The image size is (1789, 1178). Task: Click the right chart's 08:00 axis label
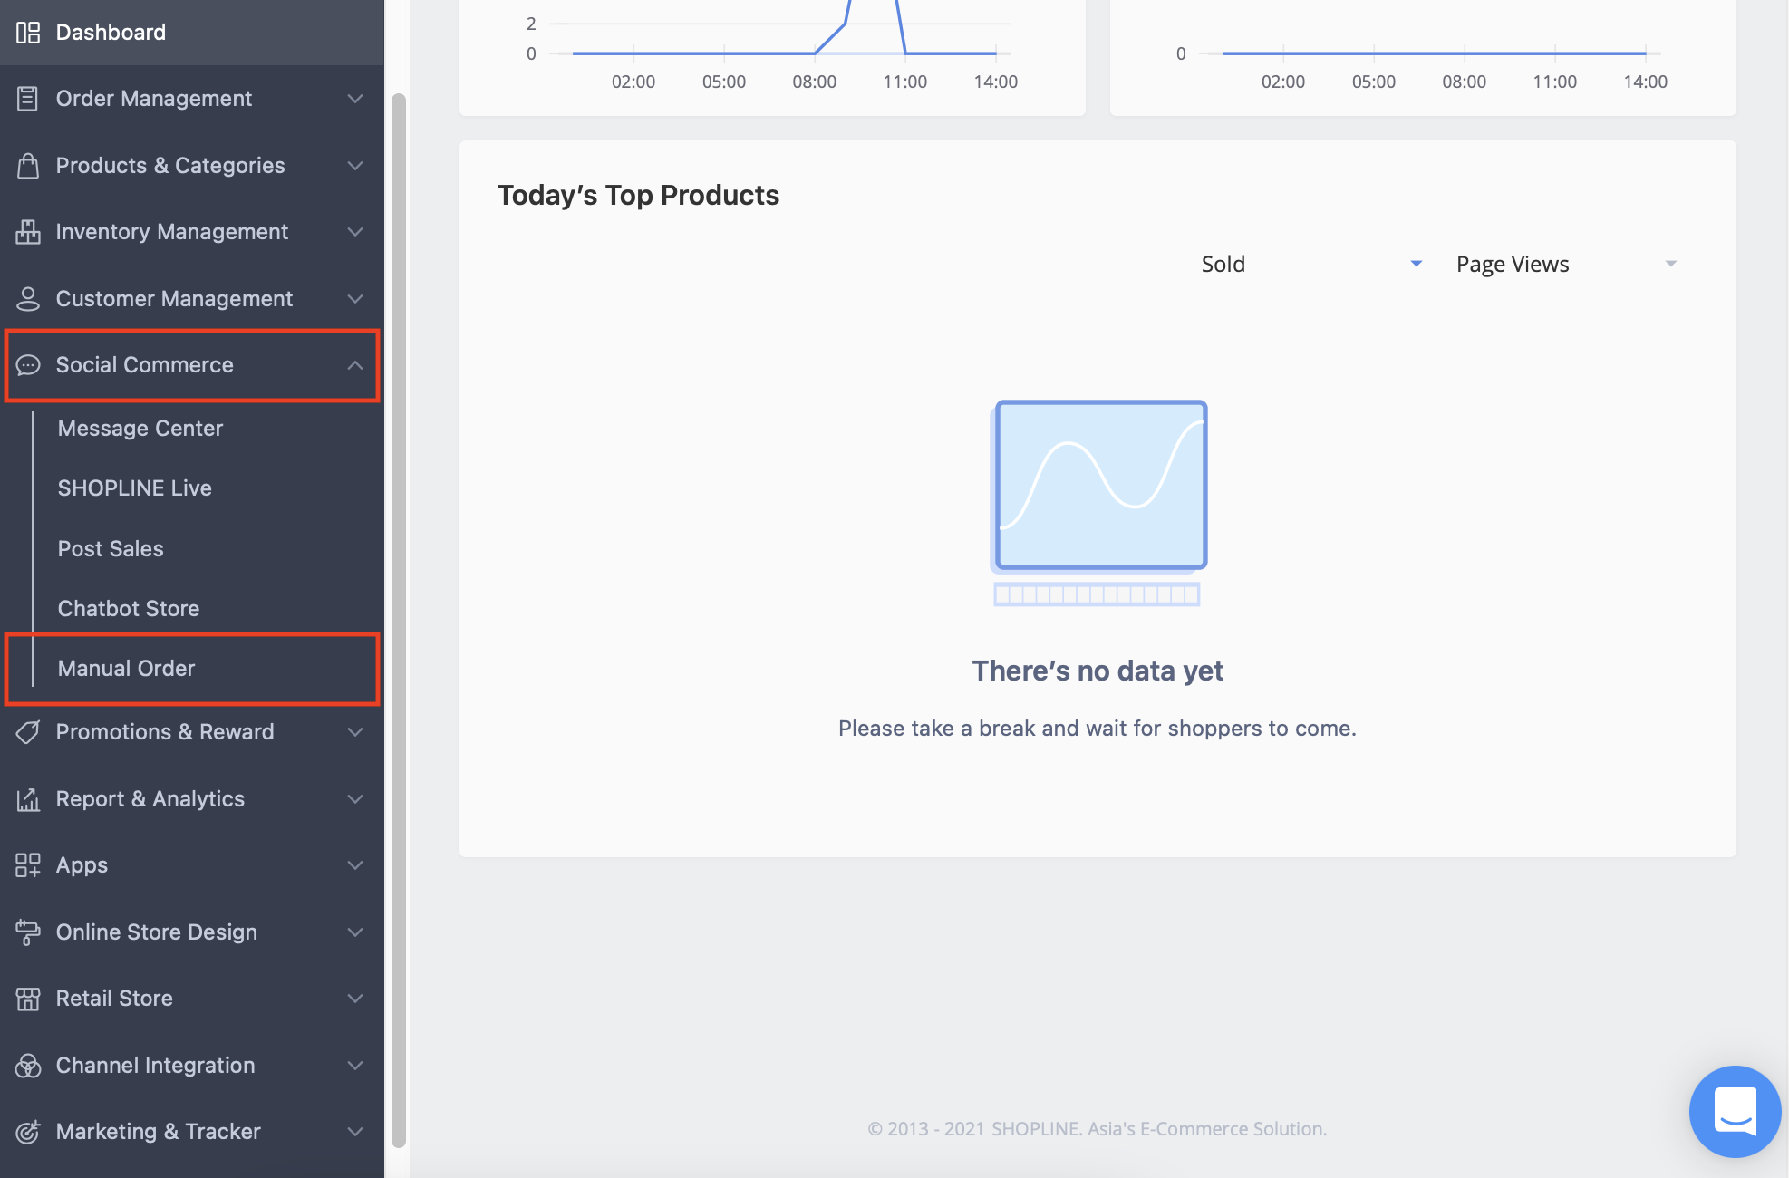(x=1464, y=82)
